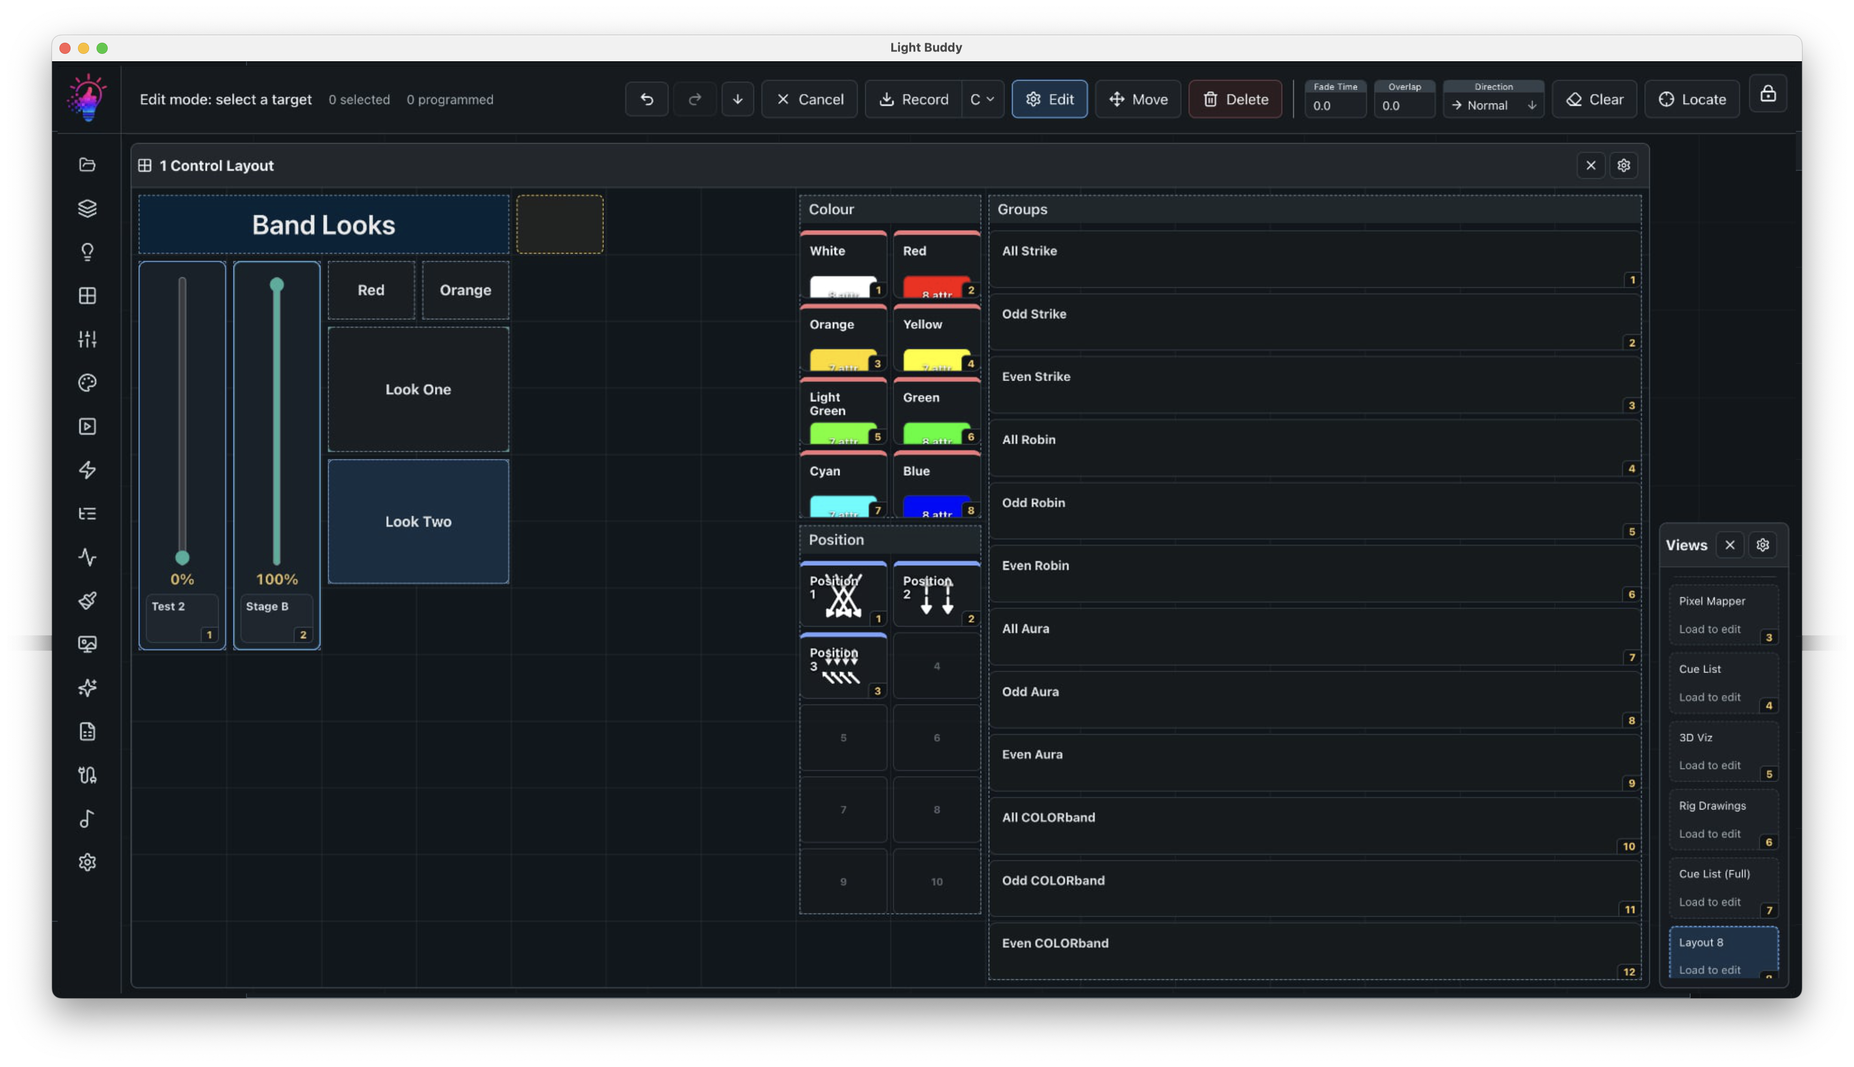The image size is (1854, 1067).
Task: Toggle the Look One button
Action: pos(418,389)
